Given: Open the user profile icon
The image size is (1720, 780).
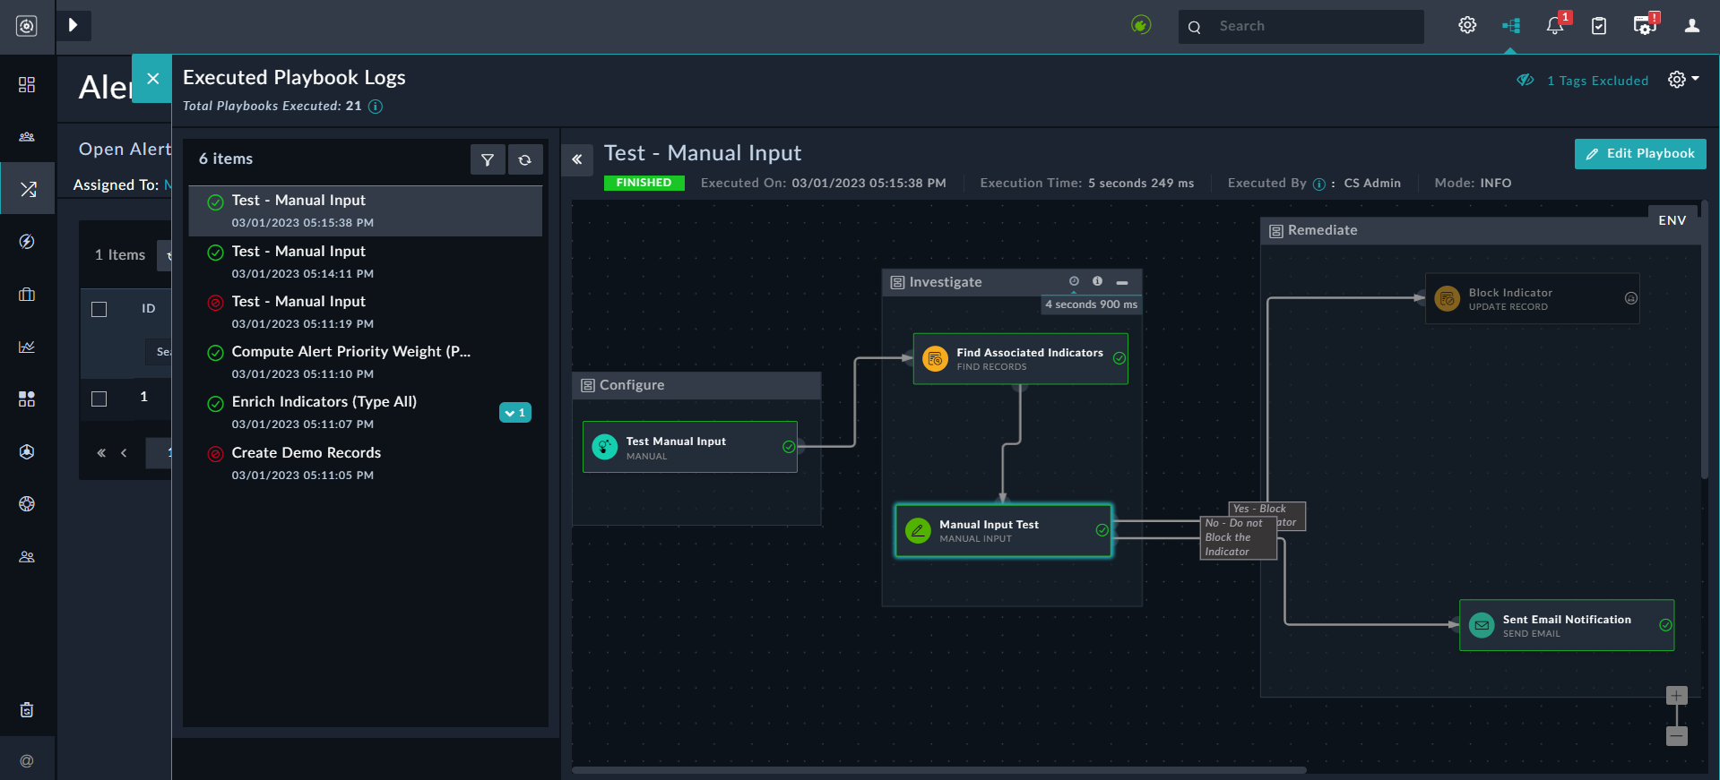Looking at the screenshot, I should click(x=1691, y=26).
